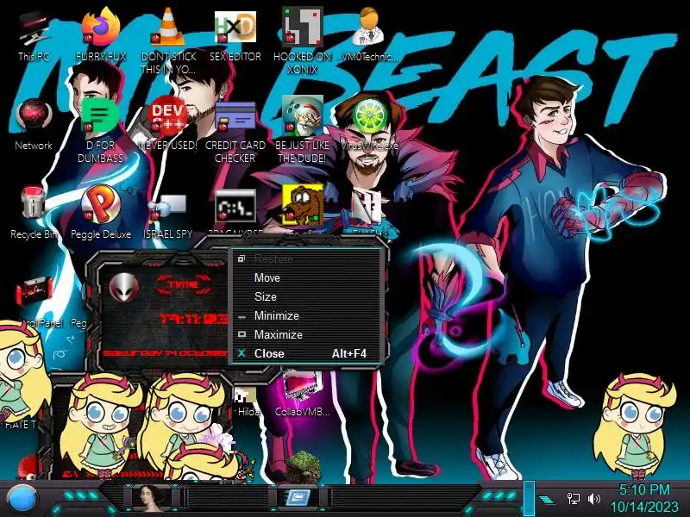Launch the Dev C++ NEVER USED shortcut

(x=167, y=124)
